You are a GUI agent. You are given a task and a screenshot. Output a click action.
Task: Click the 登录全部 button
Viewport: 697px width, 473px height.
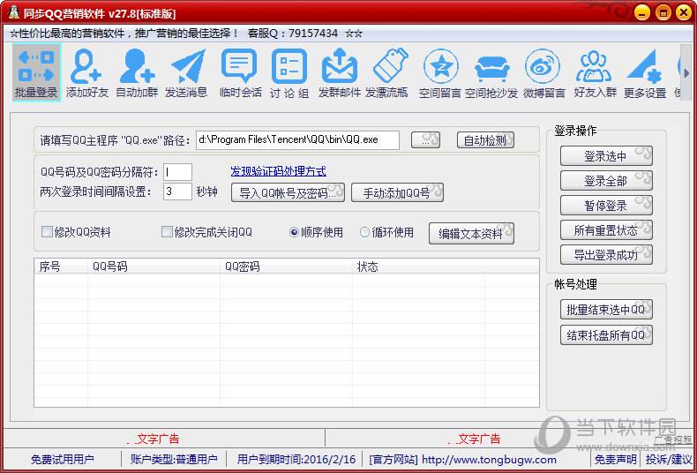click(606, 181)
